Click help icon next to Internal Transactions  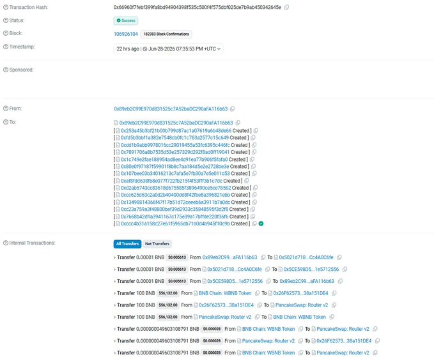click(x=6, y=243)
